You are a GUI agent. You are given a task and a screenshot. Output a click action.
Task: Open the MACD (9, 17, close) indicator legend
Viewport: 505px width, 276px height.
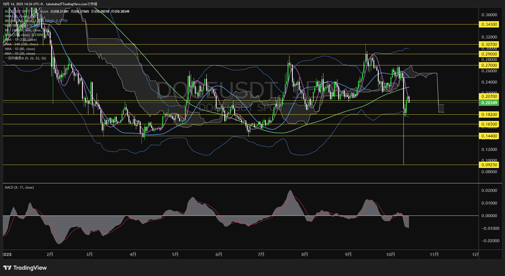pyautogui.click(x=19, y=187)
